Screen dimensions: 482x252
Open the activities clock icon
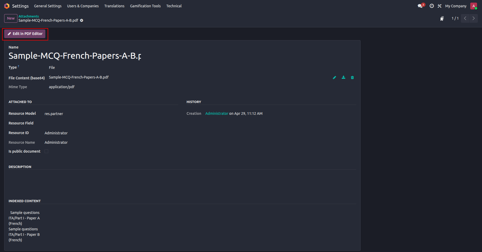pyautogui.click(x=432, y=6)
